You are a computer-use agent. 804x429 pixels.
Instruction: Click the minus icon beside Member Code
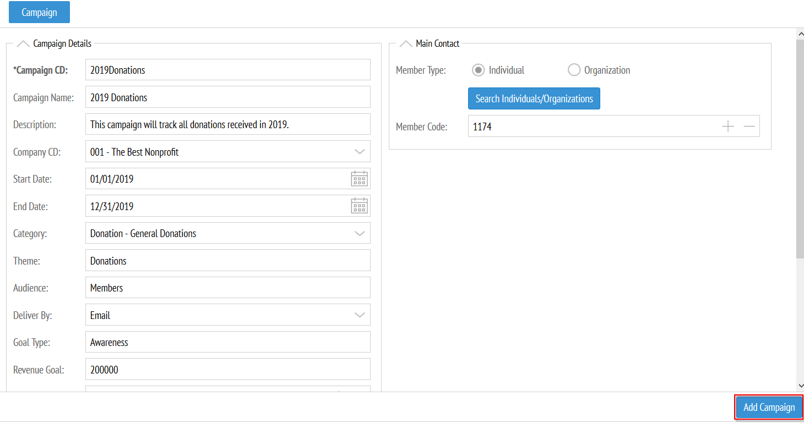click(x=749, y=127)
